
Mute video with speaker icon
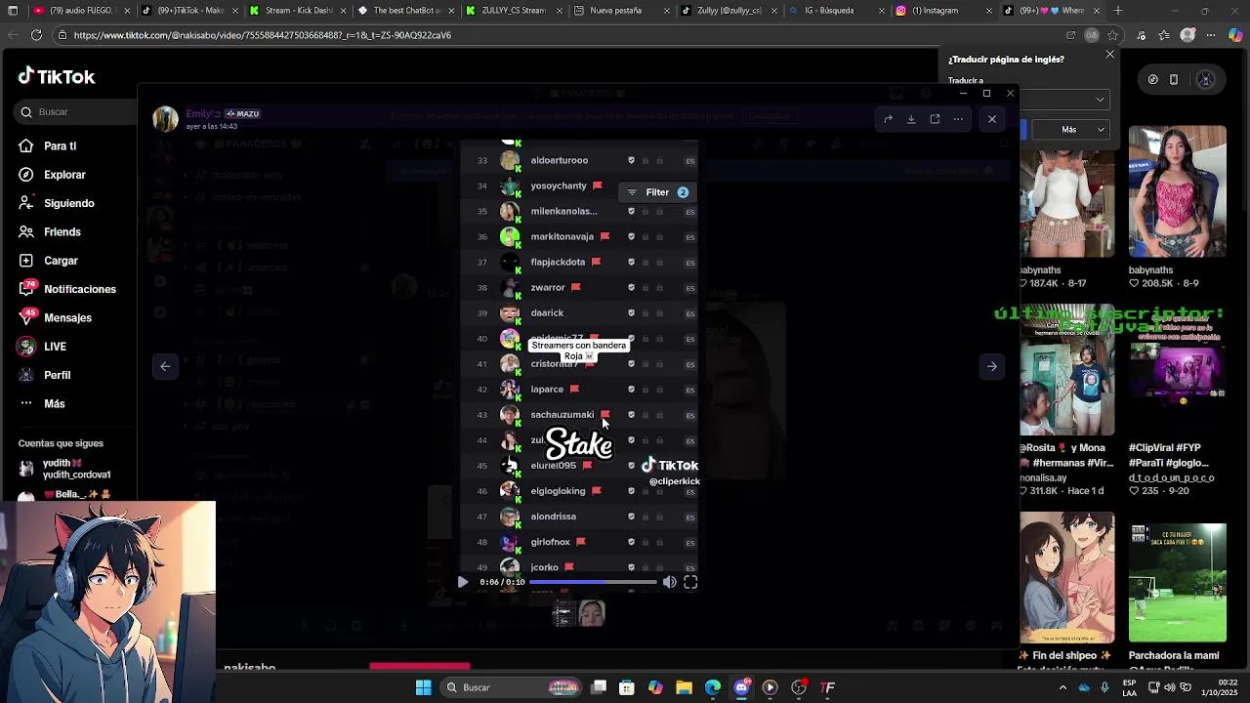[669, 582]
